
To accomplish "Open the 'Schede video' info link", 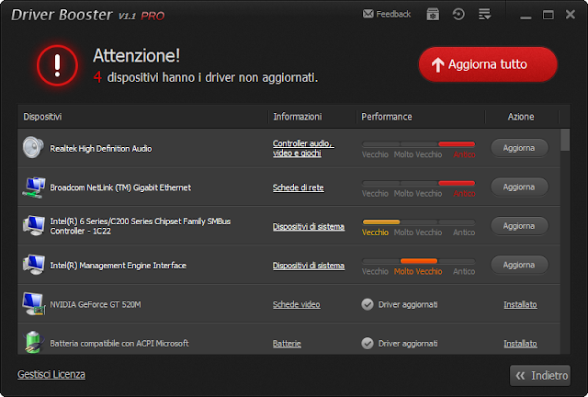I will (296, 304).
